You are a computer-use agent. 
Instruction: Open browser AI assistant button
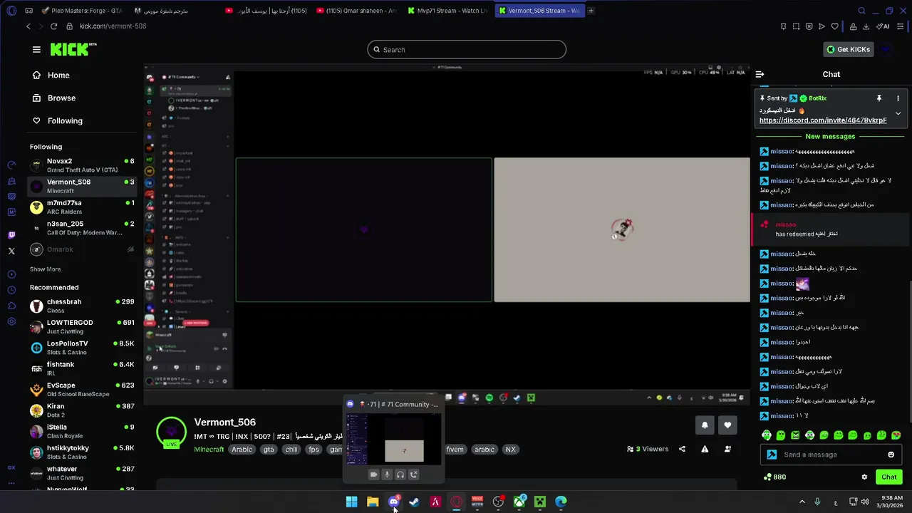click(x=883, y=26)
